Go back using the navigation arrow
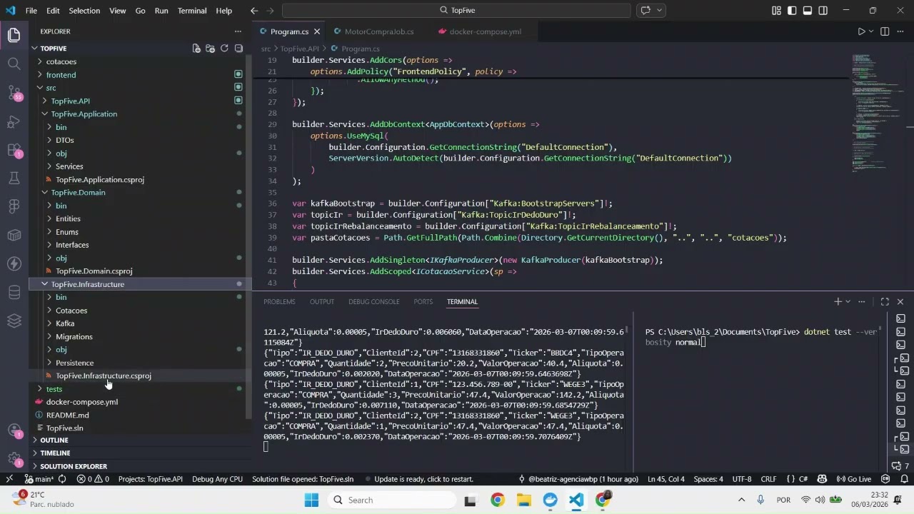Image resolution: width=914 pixels, height=514 pixels. pyautogui.click(x=254, y=11)
